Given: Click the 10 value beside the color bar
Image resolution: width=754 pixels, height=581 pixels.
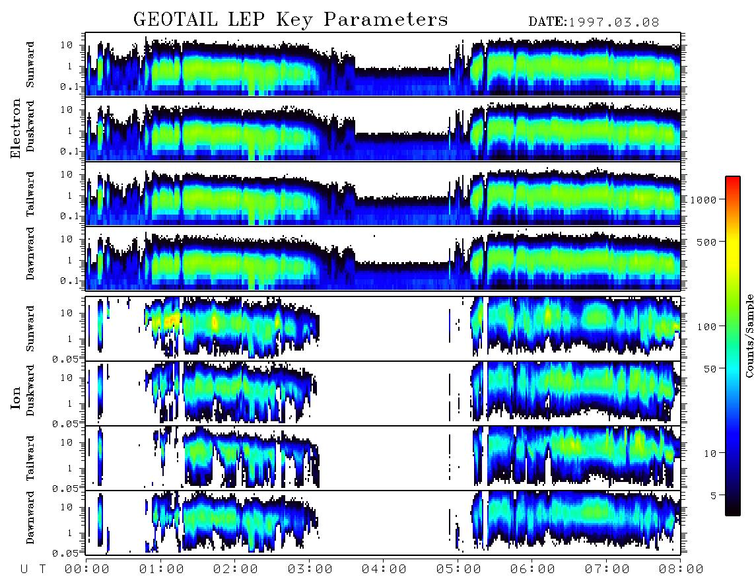Looking at the screenshot, I should pyautogui.click(x=710, y=453).
